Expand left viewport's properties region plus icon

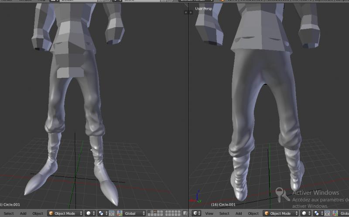[186, 12]
